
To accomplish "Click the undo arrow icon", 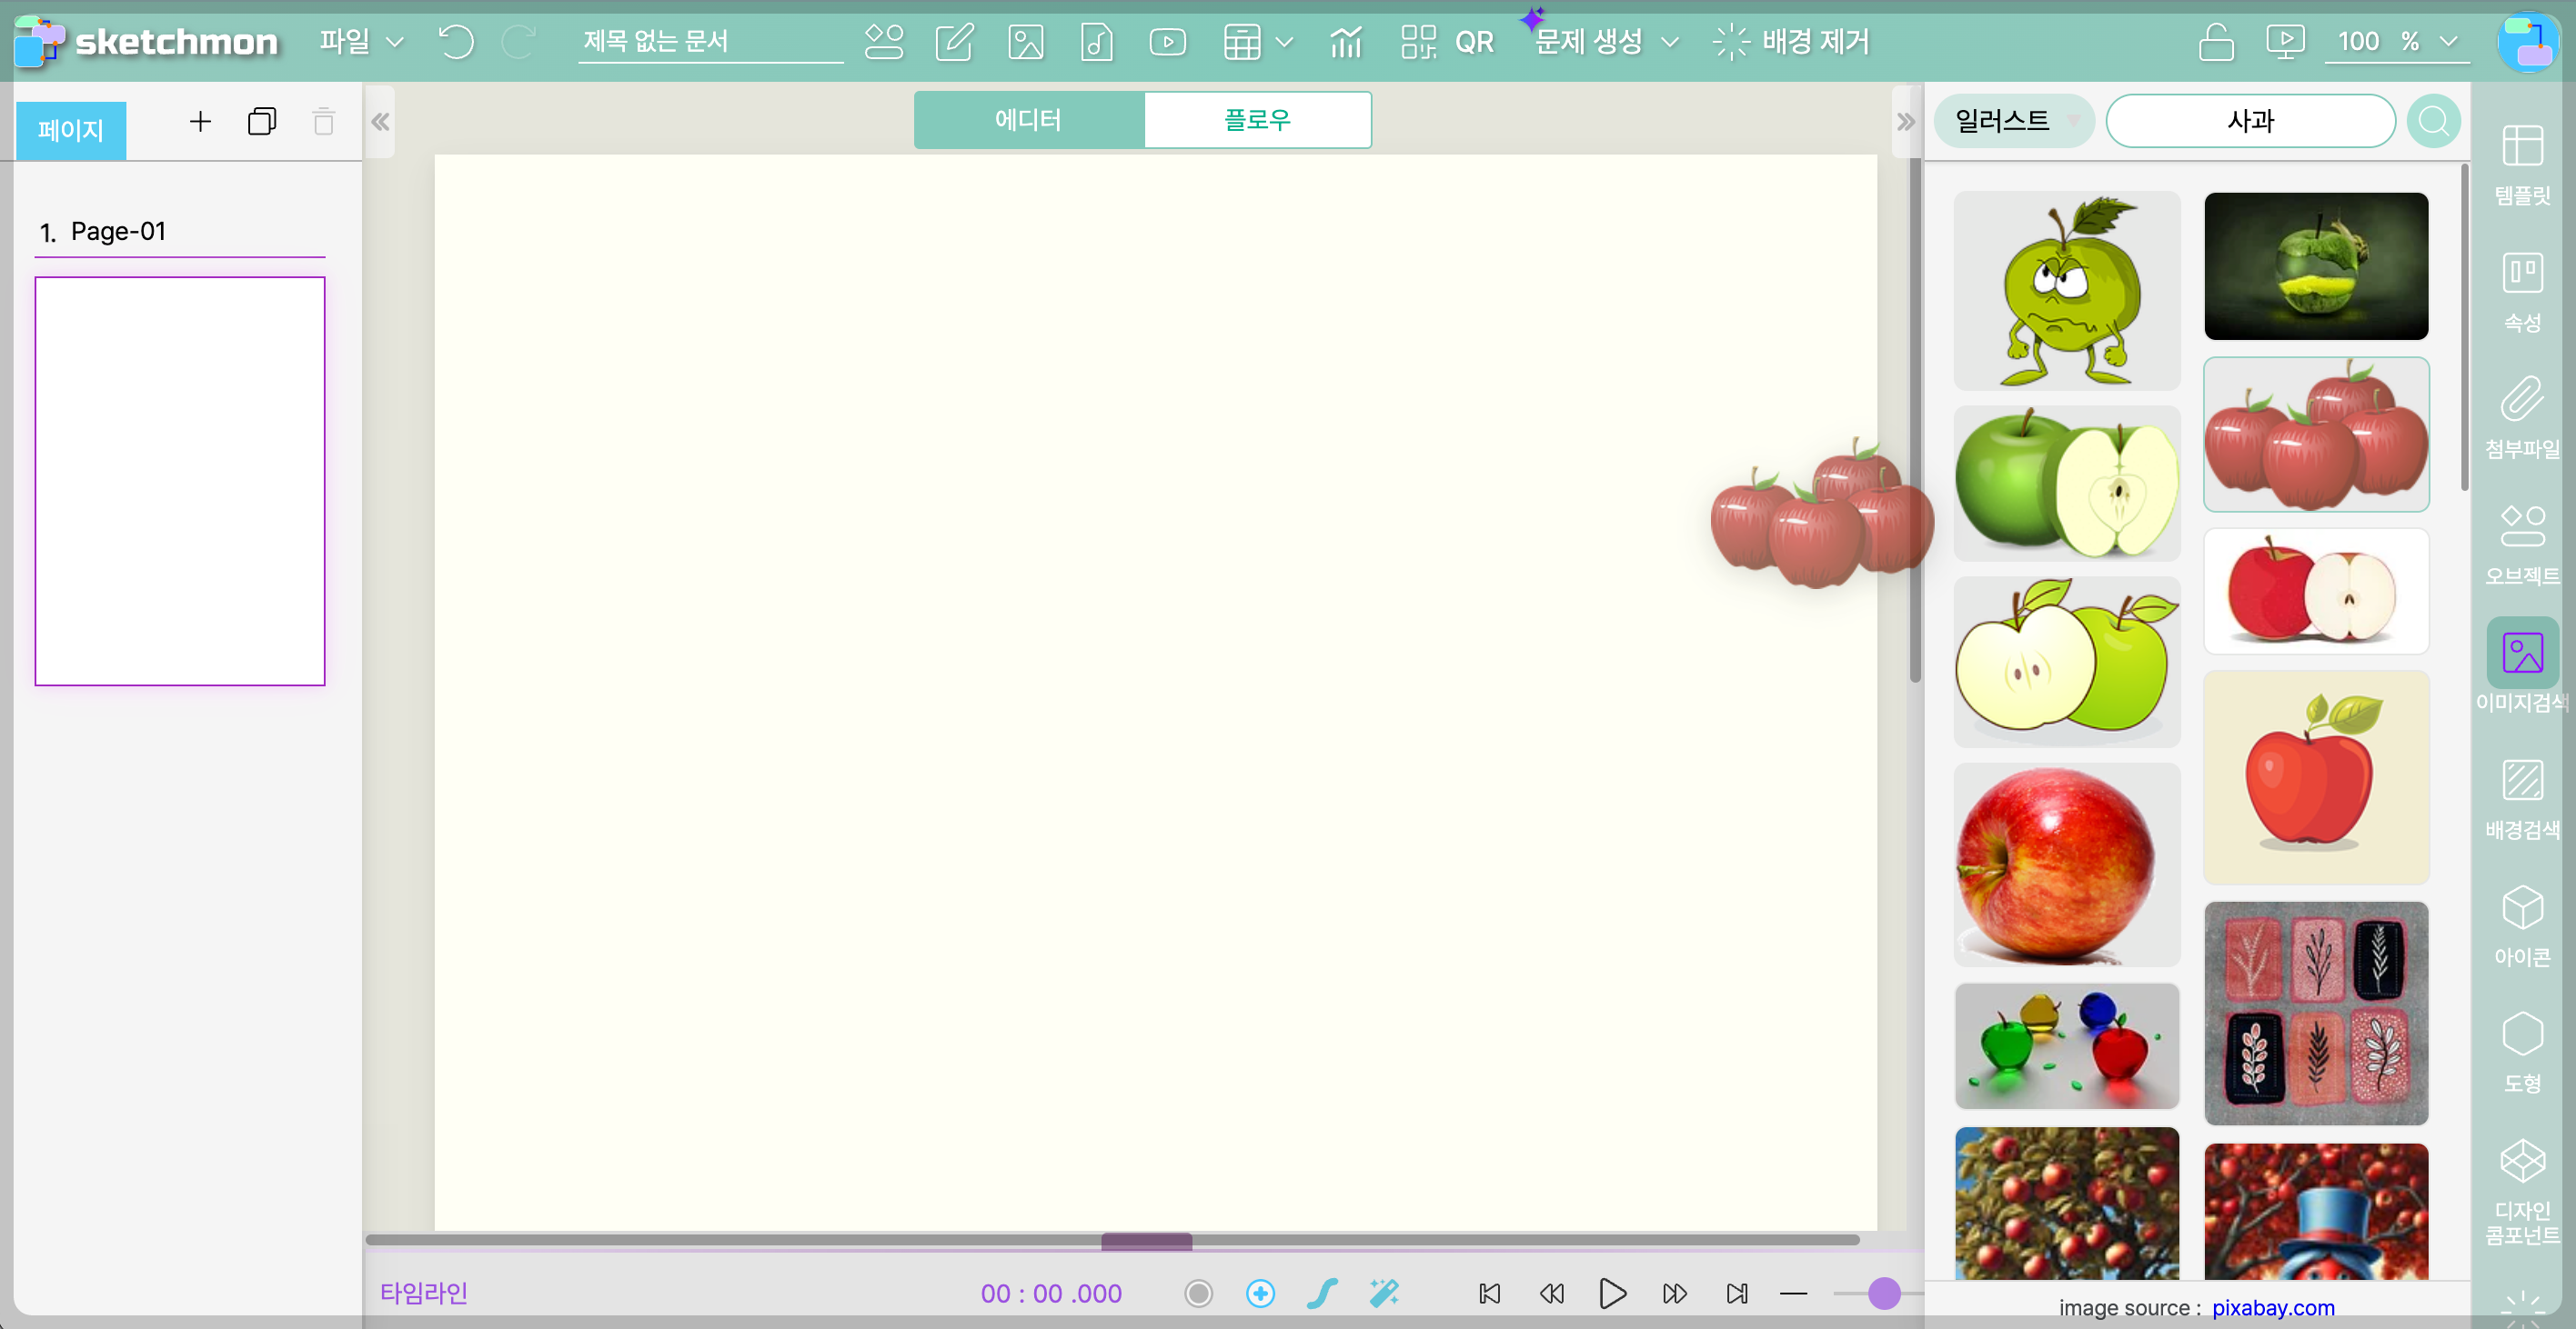I will pos(456,42).
